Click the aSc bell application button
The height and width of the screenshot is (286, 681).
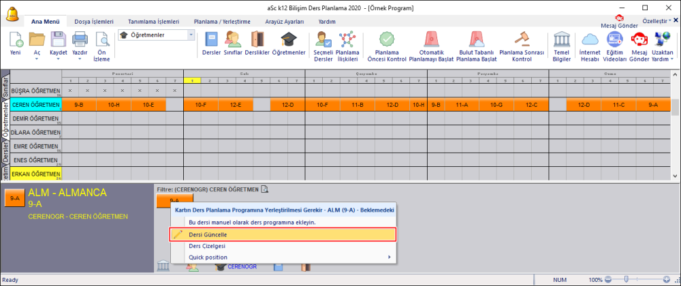[x=12, y=14]
